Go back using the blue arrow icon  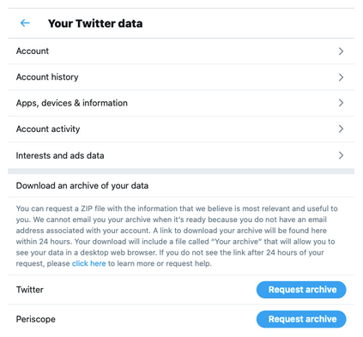click(25, 23)
